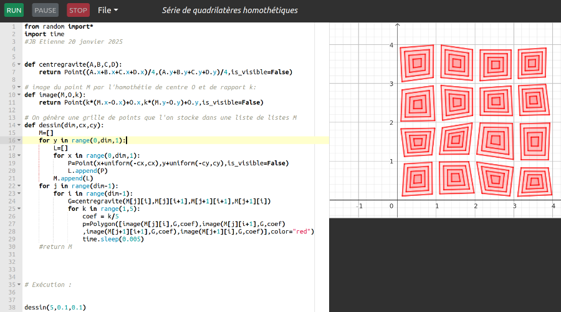
Task: Click the '# Exécution :' comment
Action: point(48,285)
